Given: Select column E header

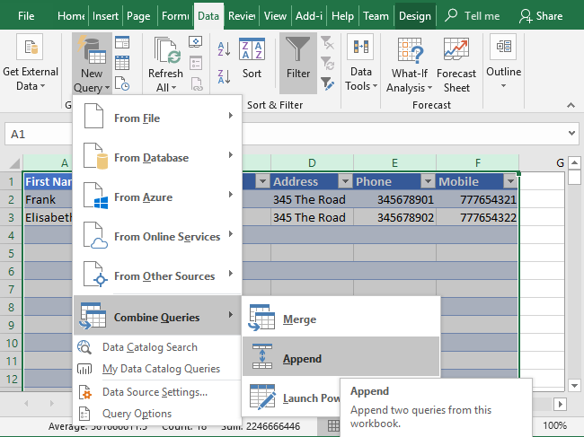Looking at the screenshot, I should pos(394,163).
